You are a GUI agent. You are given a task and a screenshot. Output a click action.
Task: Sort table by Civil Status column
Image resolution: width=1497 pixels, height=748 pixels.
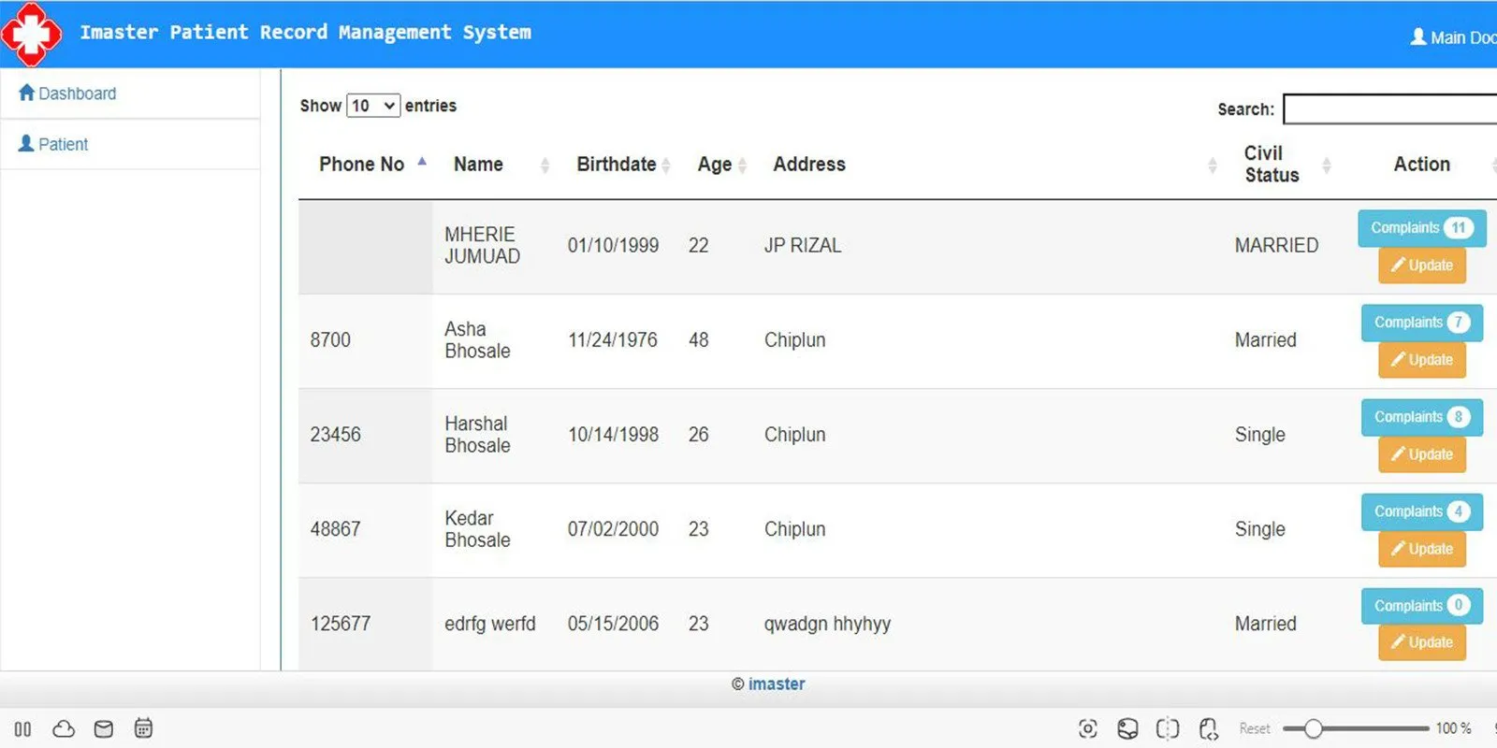(1272, 165)
